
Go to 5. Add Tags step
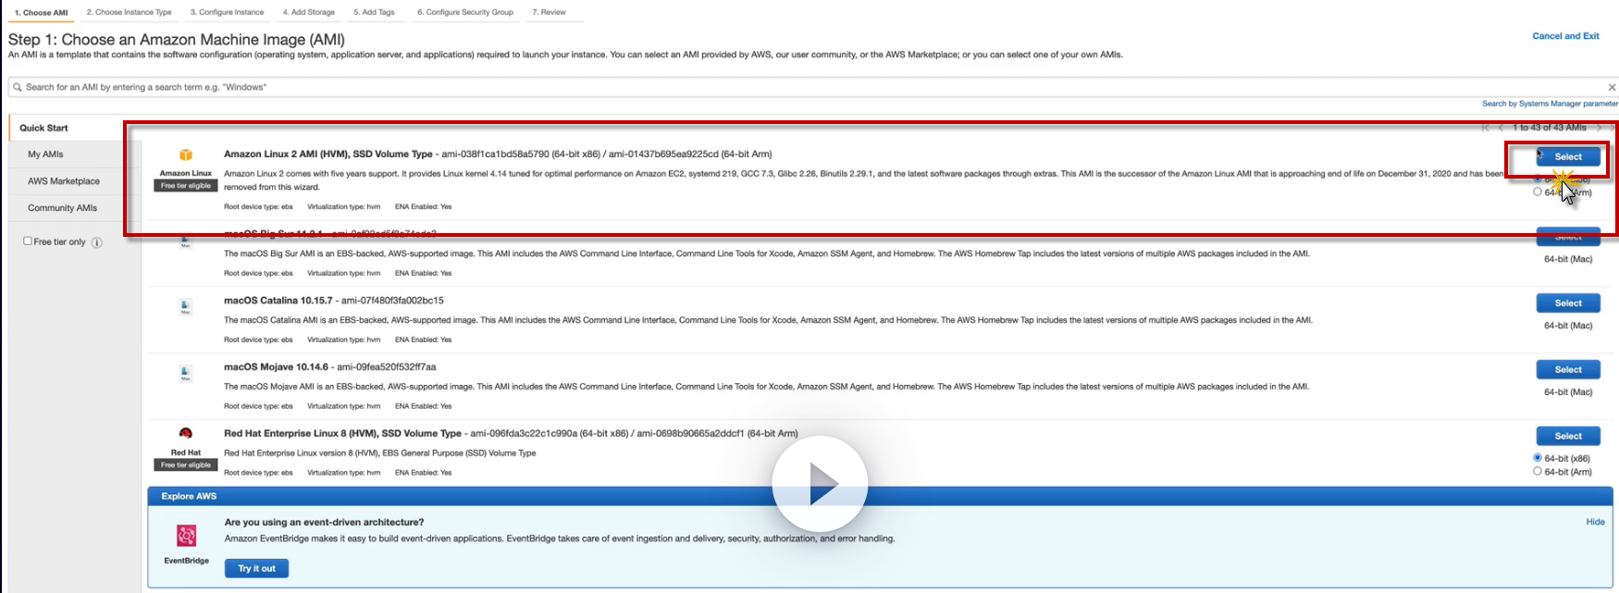point(374,13)
